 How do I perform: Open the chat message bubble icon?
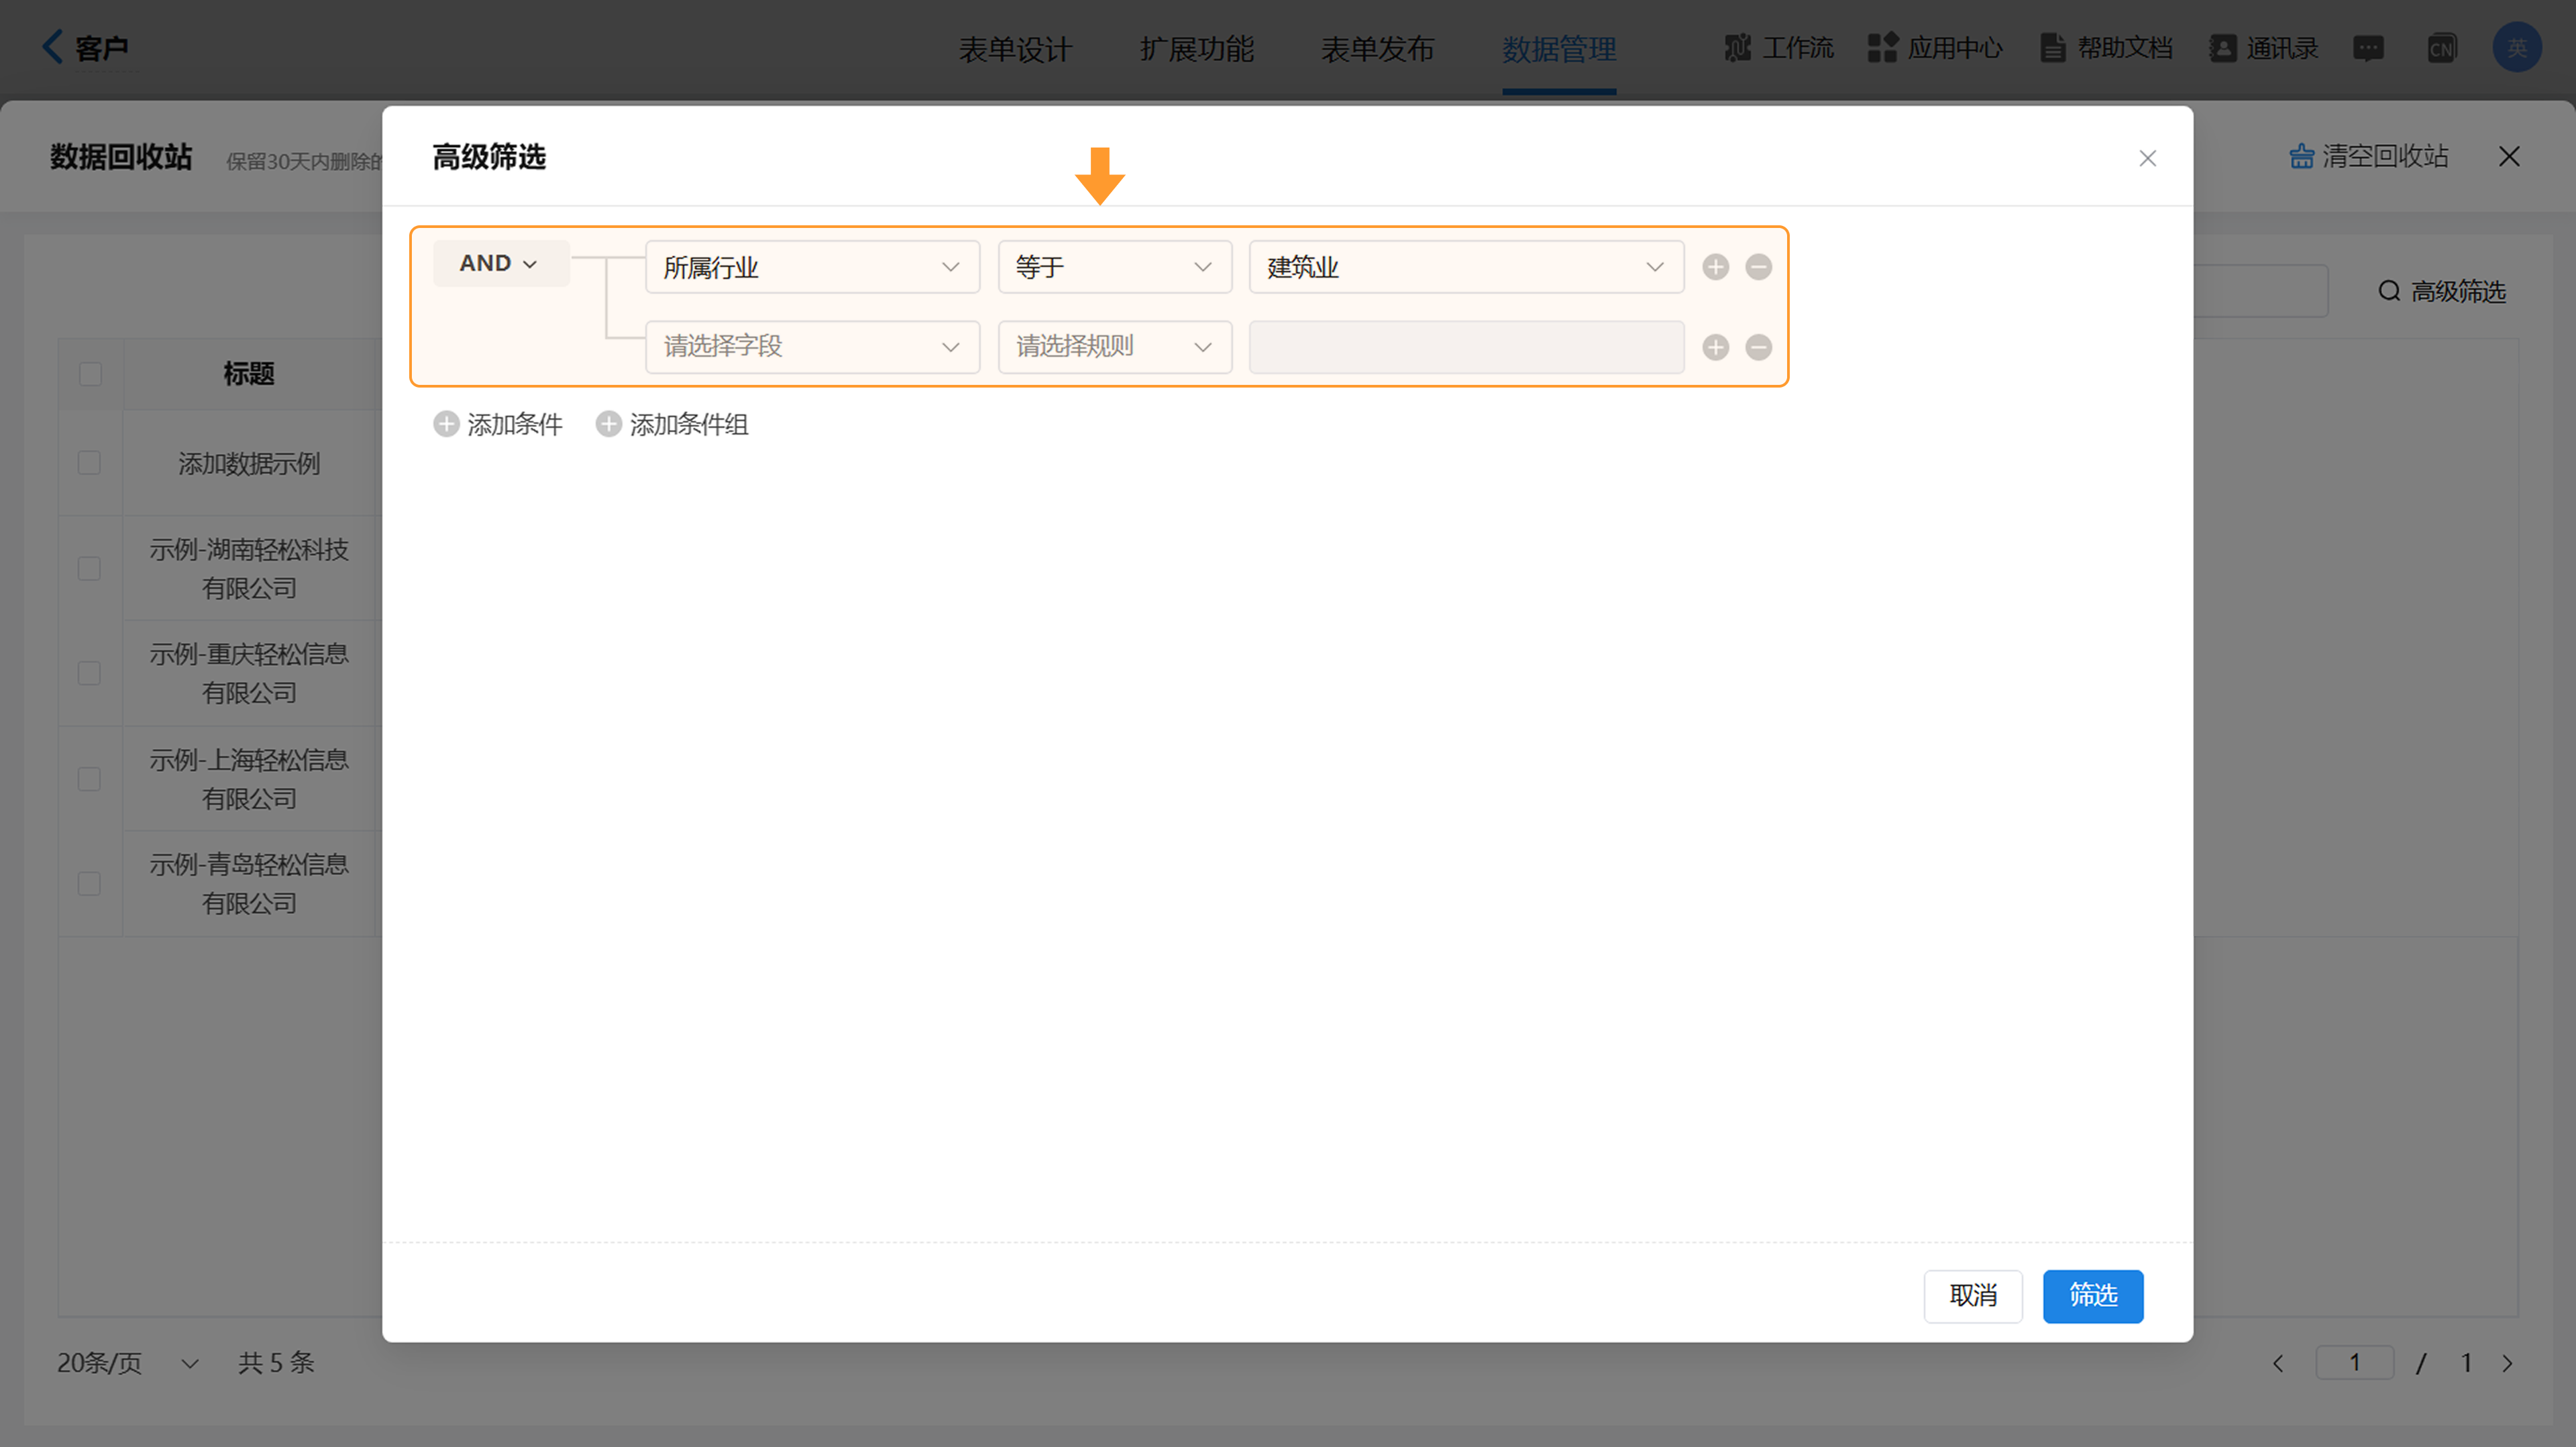click(2368, 48)
